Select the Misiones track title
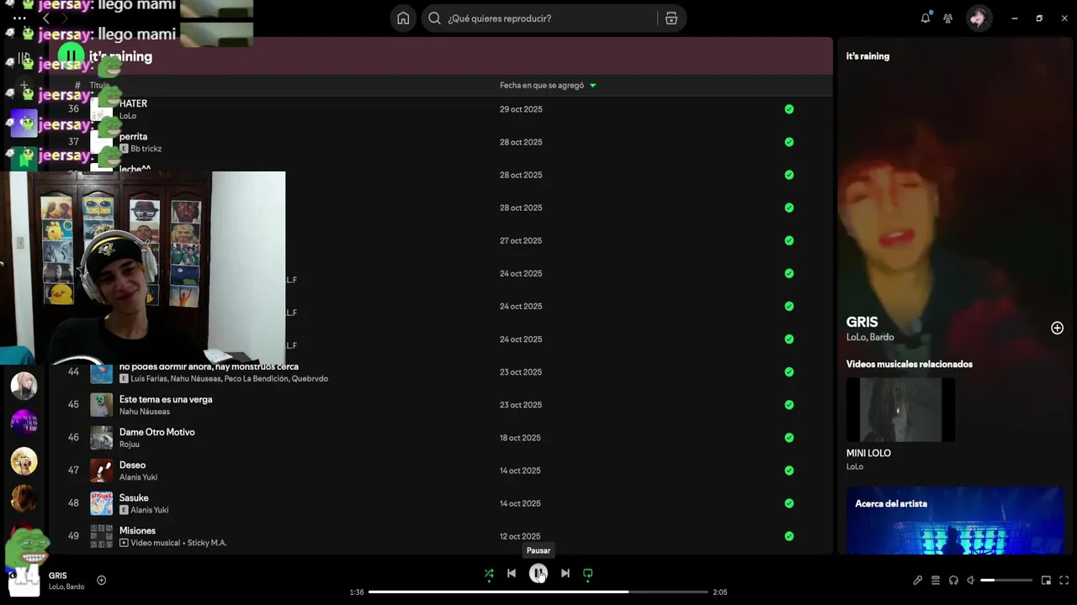 point(137,530)
